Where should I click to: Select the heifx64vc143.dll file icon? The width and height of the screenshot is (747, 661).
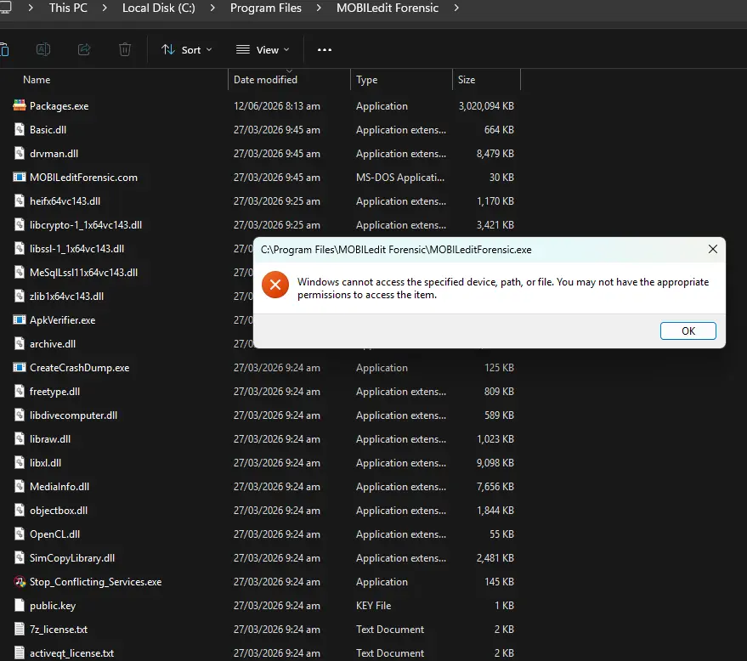click(20, 201)
